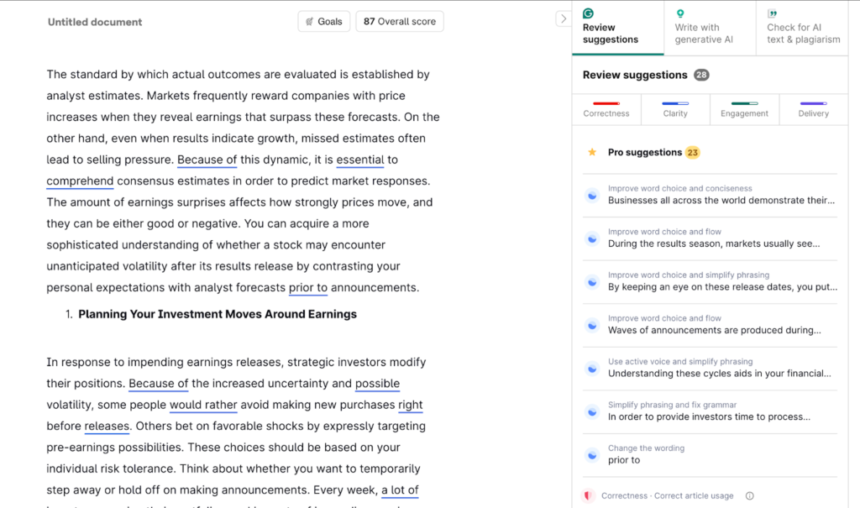Viewport: 860px width, 508px height.
Task: Click the Grammarly G icon in Review suggestions tab
Action: 589,13
